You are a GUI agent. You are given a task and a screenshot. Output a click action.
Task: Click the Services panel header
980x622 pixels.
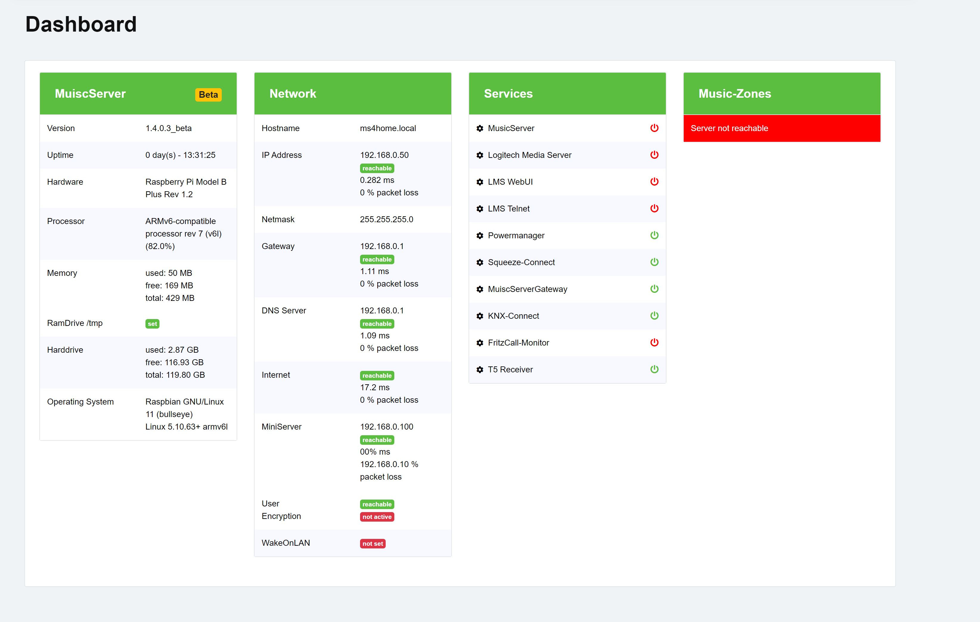click(x=567, y=94)
